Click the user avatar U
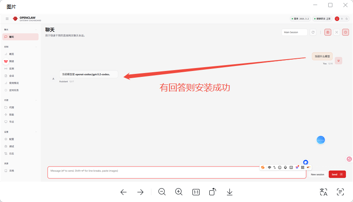The height and width of the screenshot is (202, 353). tap(338, 60)
